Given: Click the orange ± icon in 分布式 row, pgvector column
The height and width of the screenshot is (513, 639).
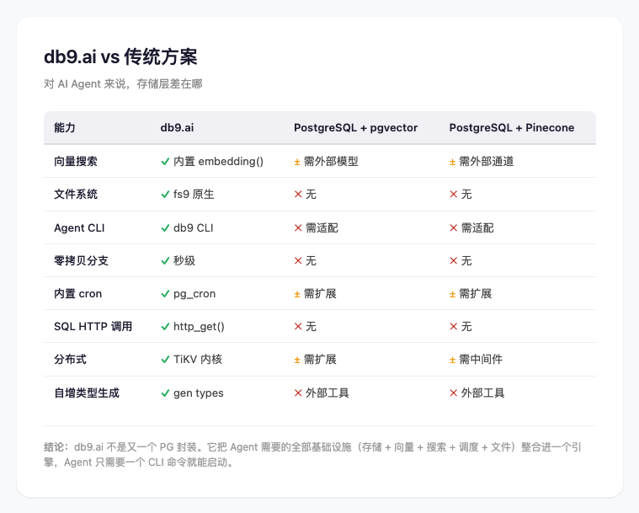Looking at the screenshot, I should click(297, 360).
